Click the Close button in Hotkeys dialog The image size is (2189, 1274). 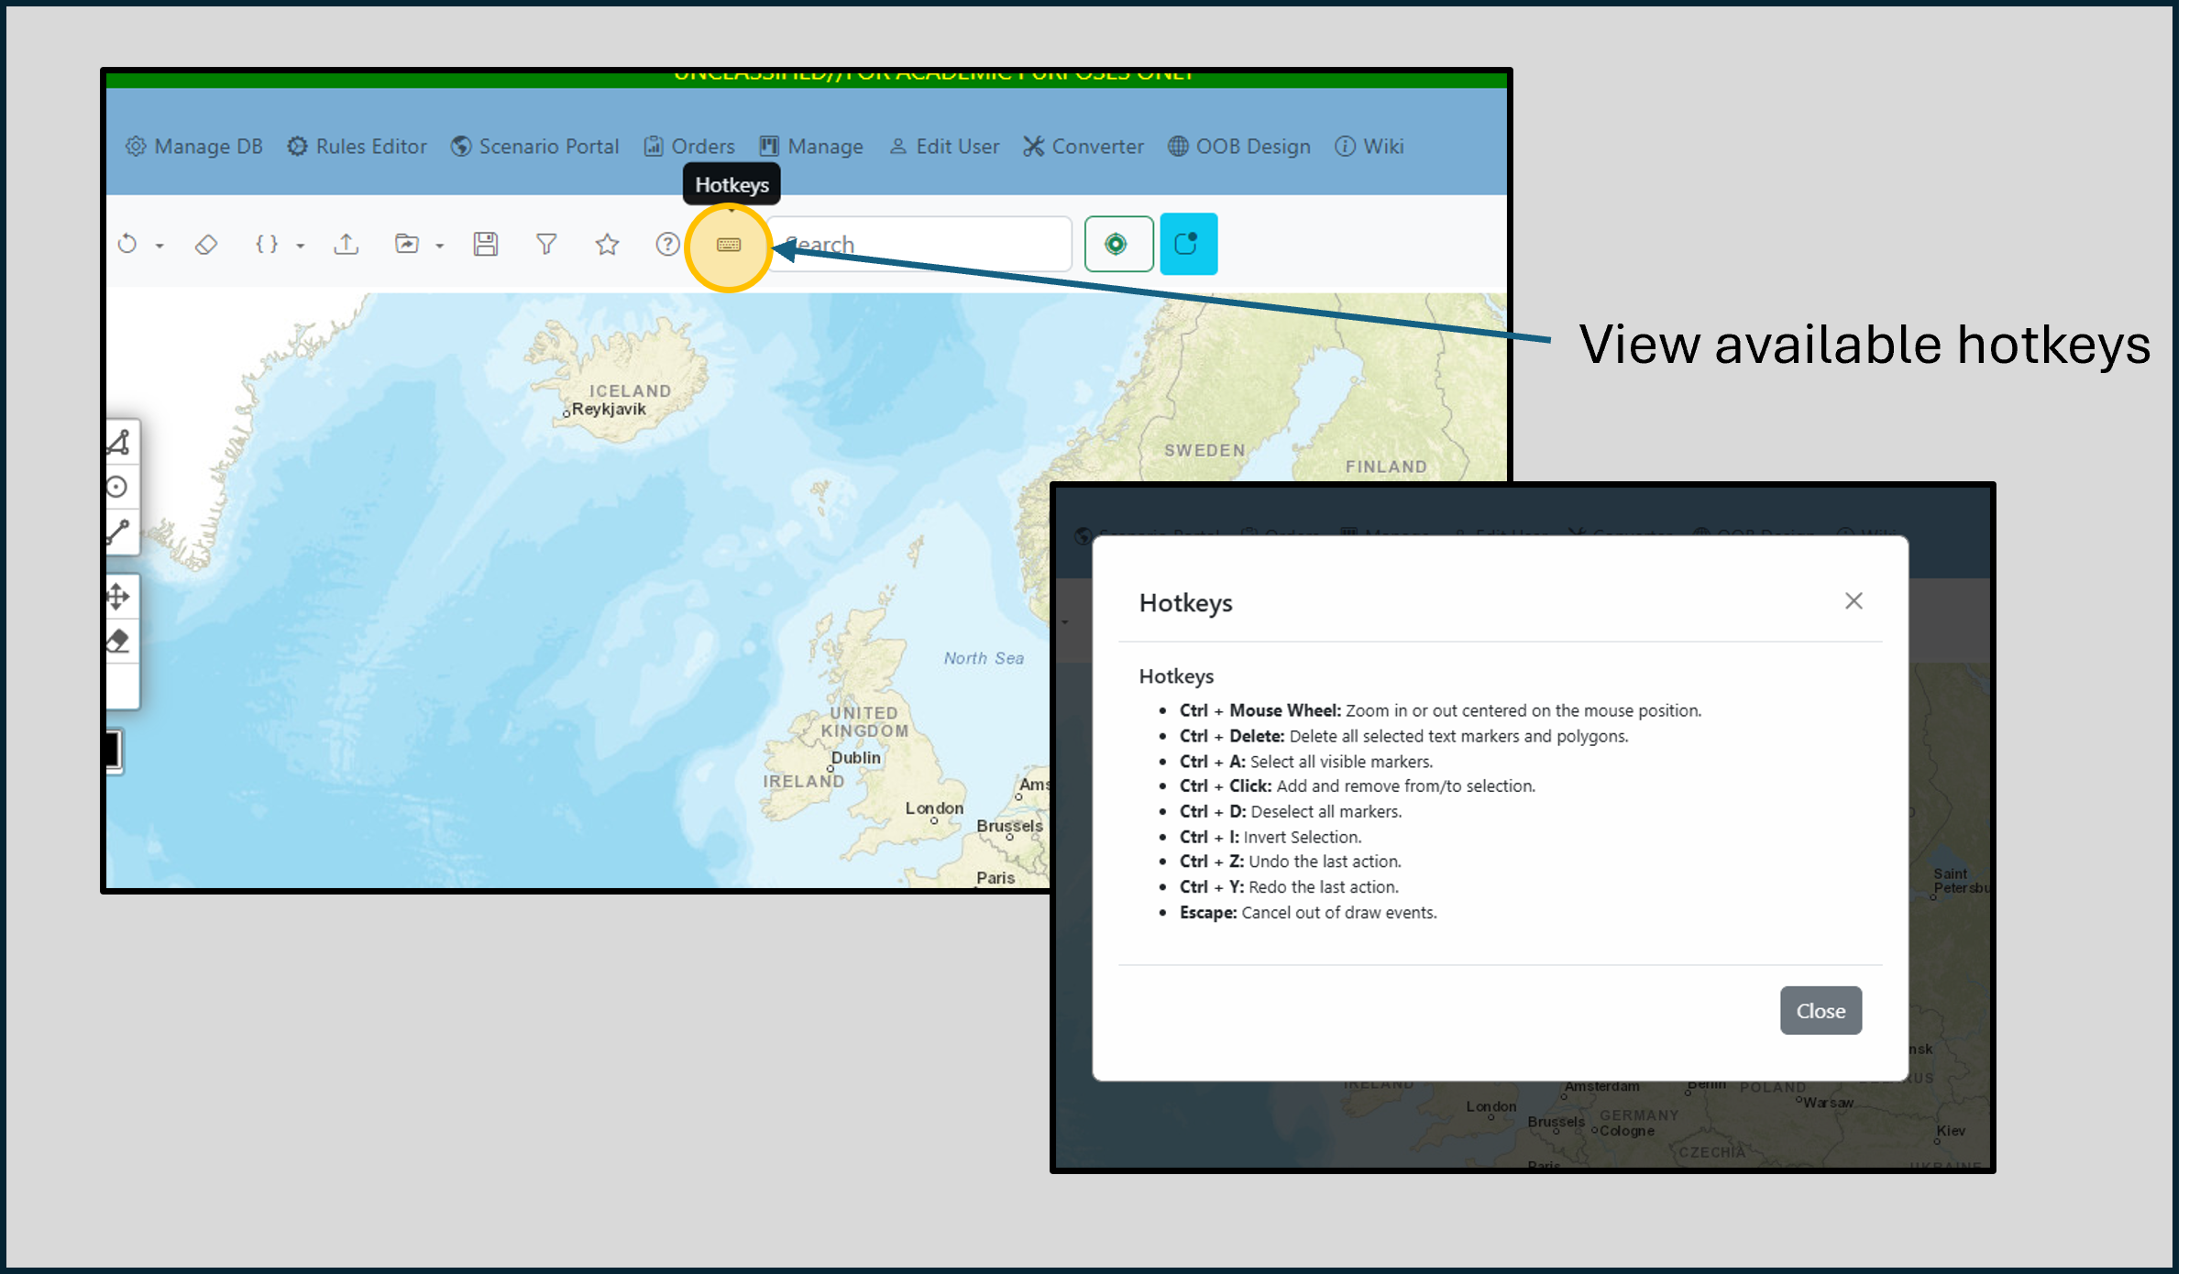[x=1820, y=1010]
